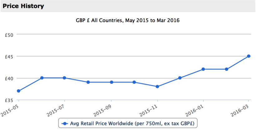
Task: Click the £40 y-axis label
Action: [x=9, y=78]
